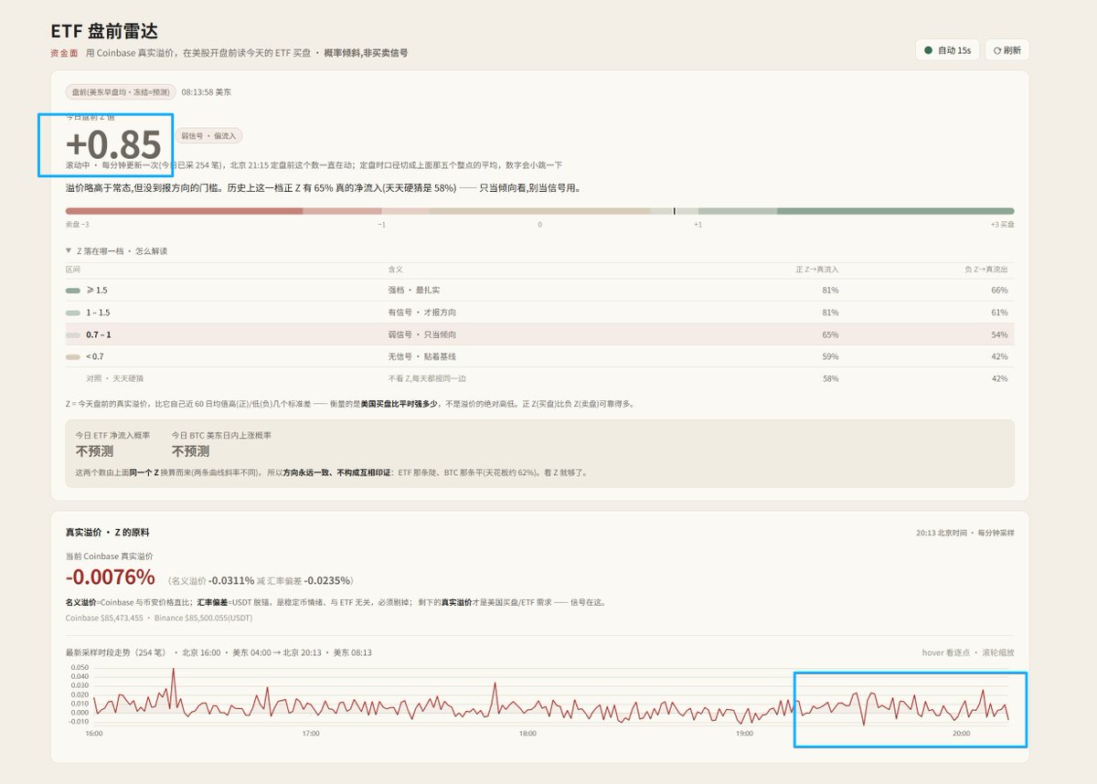The image size is (1097, 784).
Task: Click the 名义溢价 -0.0311% figure
Action: pyautogui.click(x=212, y=580)
